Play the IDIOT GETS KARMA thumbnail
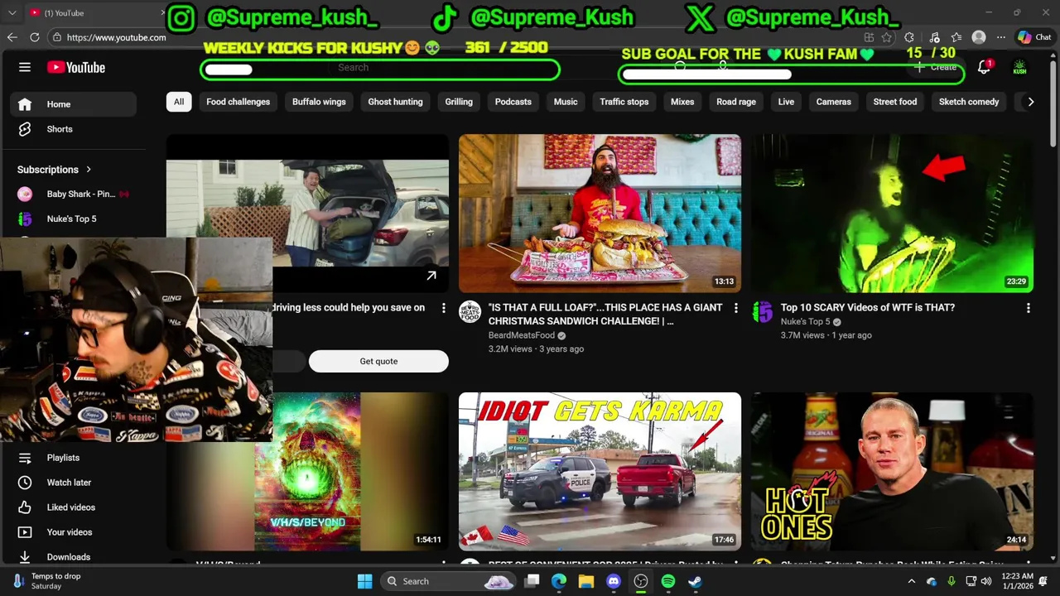The height and width of the screenshot is (596, 1060). [600, 471]
